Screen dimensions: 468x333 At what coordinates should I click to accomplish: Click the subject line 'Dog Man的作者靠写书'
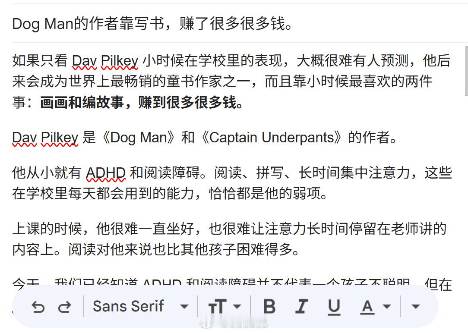coord(89,24)
